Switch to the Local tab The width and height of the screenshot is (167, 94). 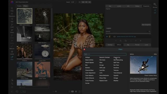pos(146,45)
